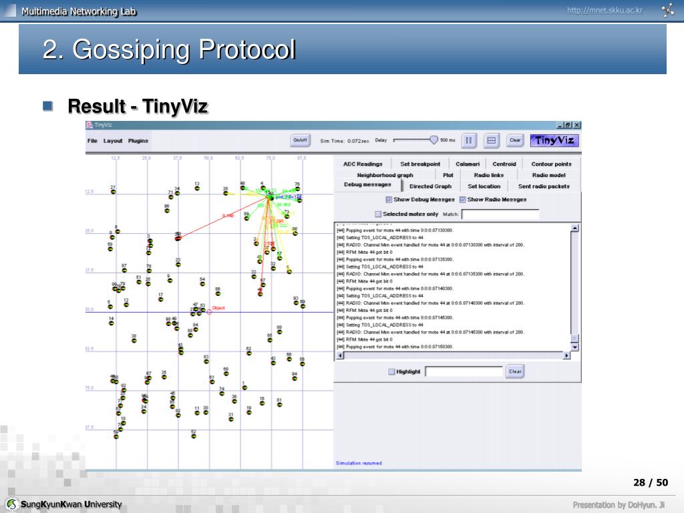This screenshot has height=513, width=684.
Task: Select mote 94 on the map
Action: [295, 378]
